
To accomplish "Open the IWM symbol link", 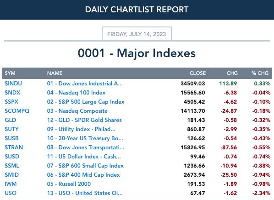I will 11,184.
